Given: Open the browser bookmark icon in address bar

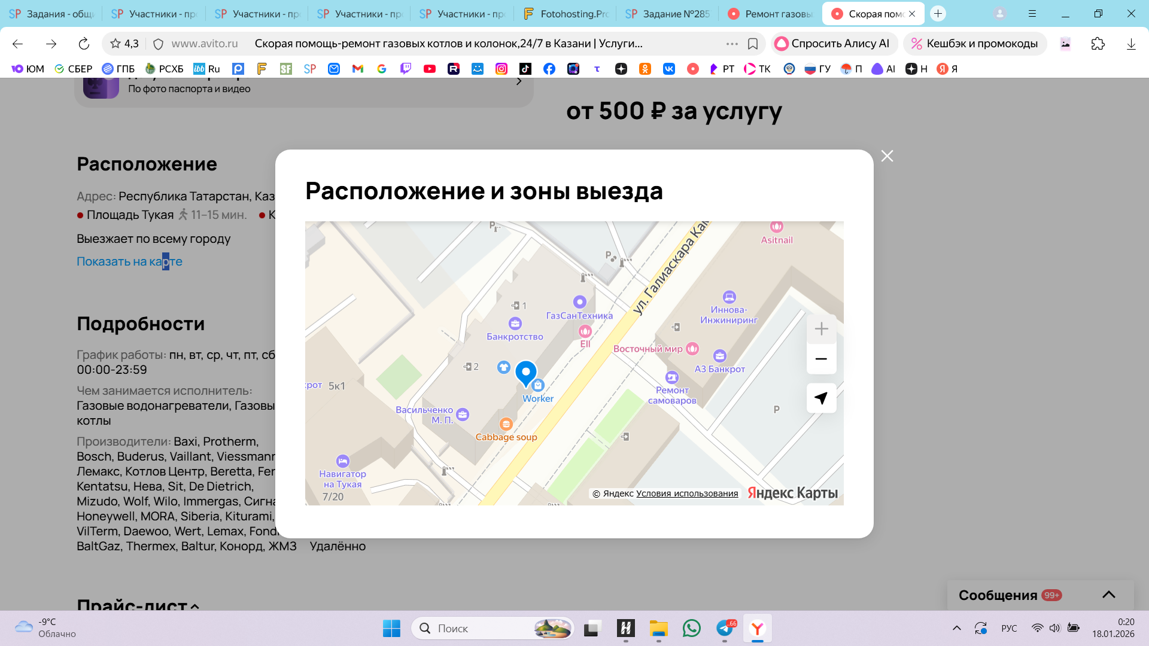Looking at the screenshot, I should click(753, 44).
